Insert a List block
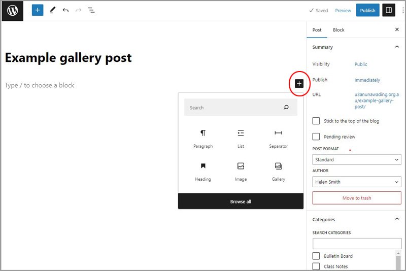The image size is (406, 271). tap(241, 139)
